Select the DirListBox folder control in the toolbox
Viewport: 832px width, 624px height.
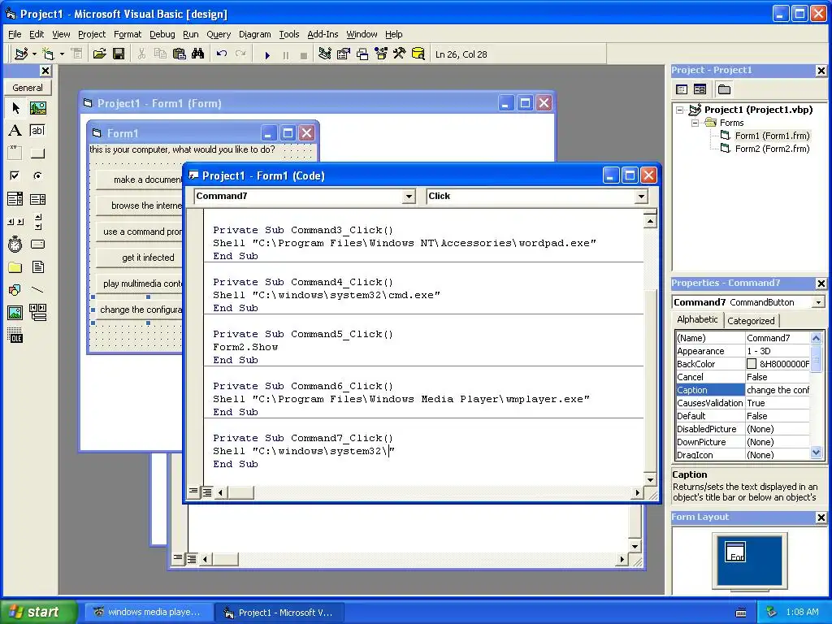point(15,266)
